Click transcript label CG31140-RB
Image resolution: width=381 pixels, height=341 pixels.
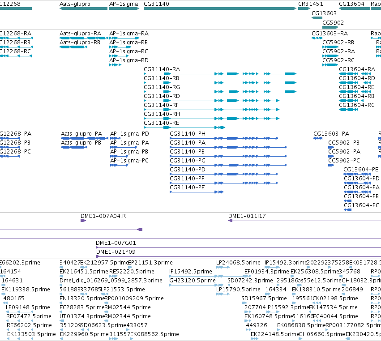click(x=161, y=78)
